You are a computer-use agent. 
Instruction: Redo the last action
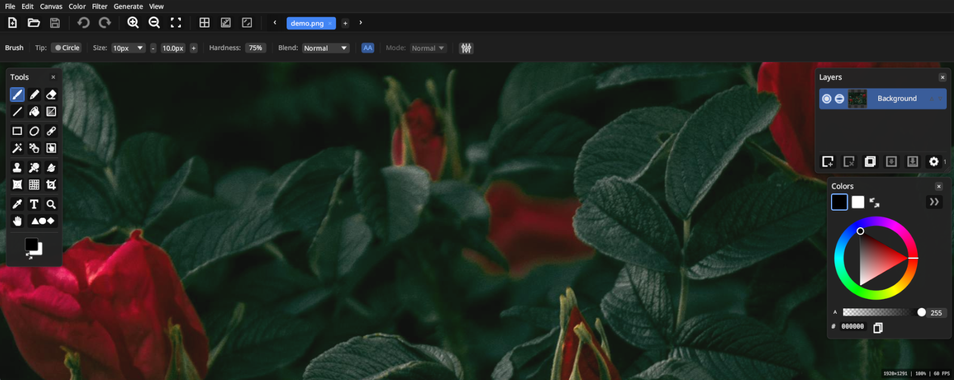coord(105,23)
